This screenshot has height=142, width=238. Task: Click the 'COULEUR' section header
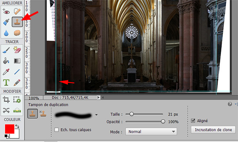(x=12, y=120)
